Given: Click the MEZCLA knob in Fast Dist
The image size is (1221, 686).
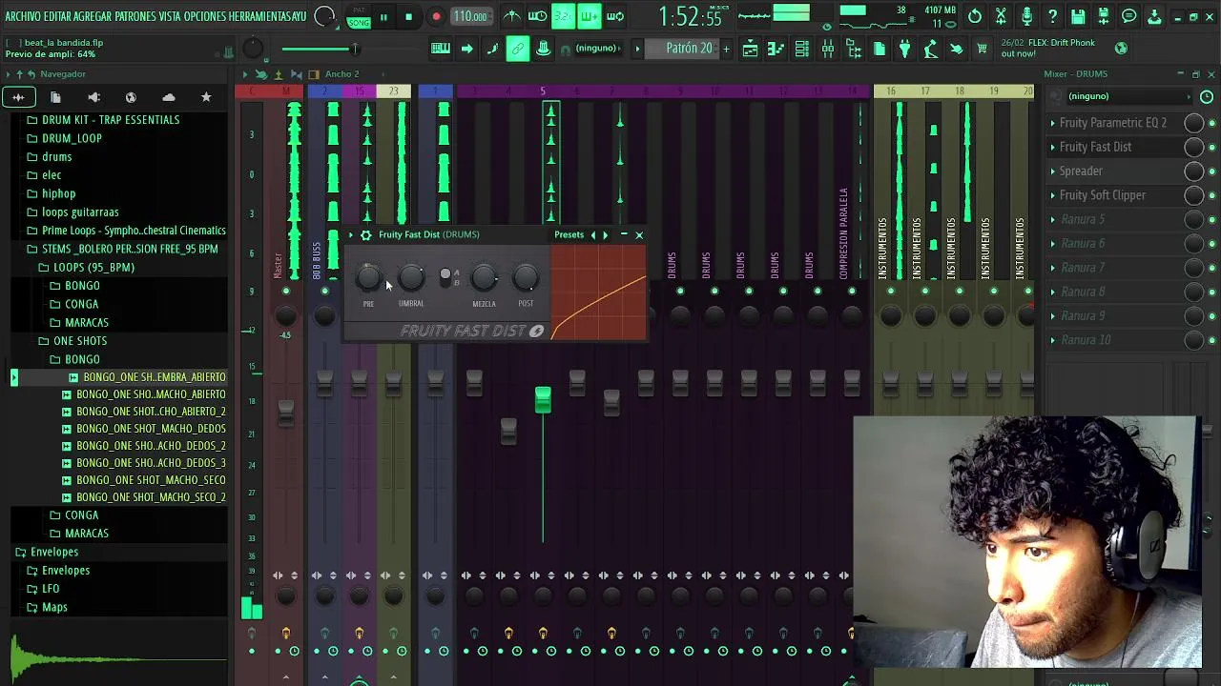Looking at the screenshot, I should point(484,278).
